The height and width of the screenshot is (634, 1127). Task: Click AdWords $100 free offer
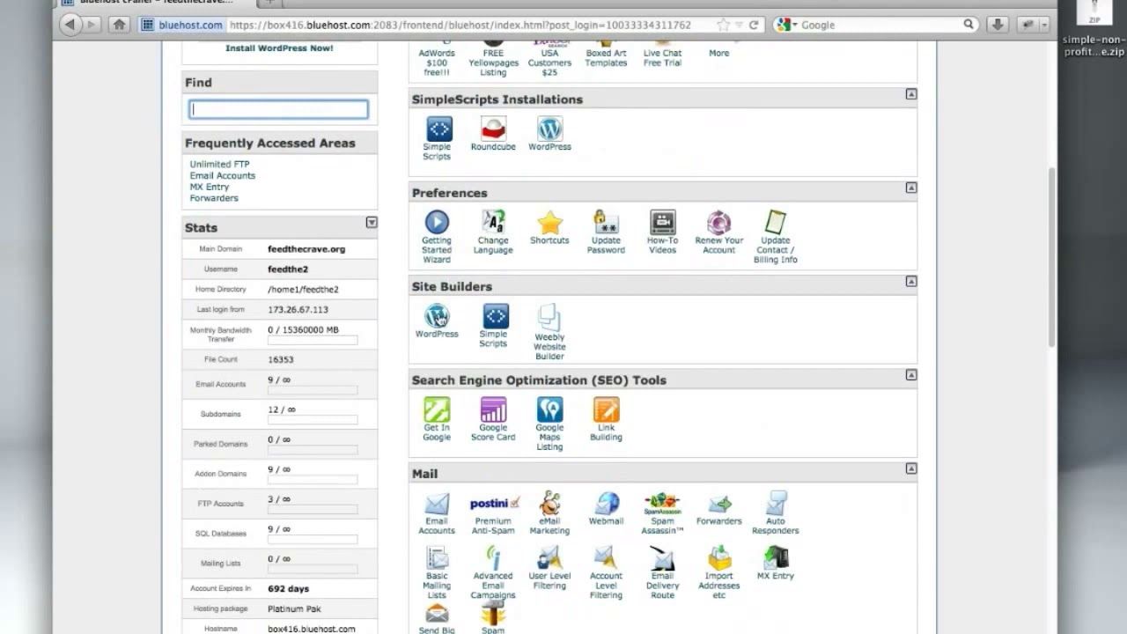pyautogui.click(x=437, y=58)
